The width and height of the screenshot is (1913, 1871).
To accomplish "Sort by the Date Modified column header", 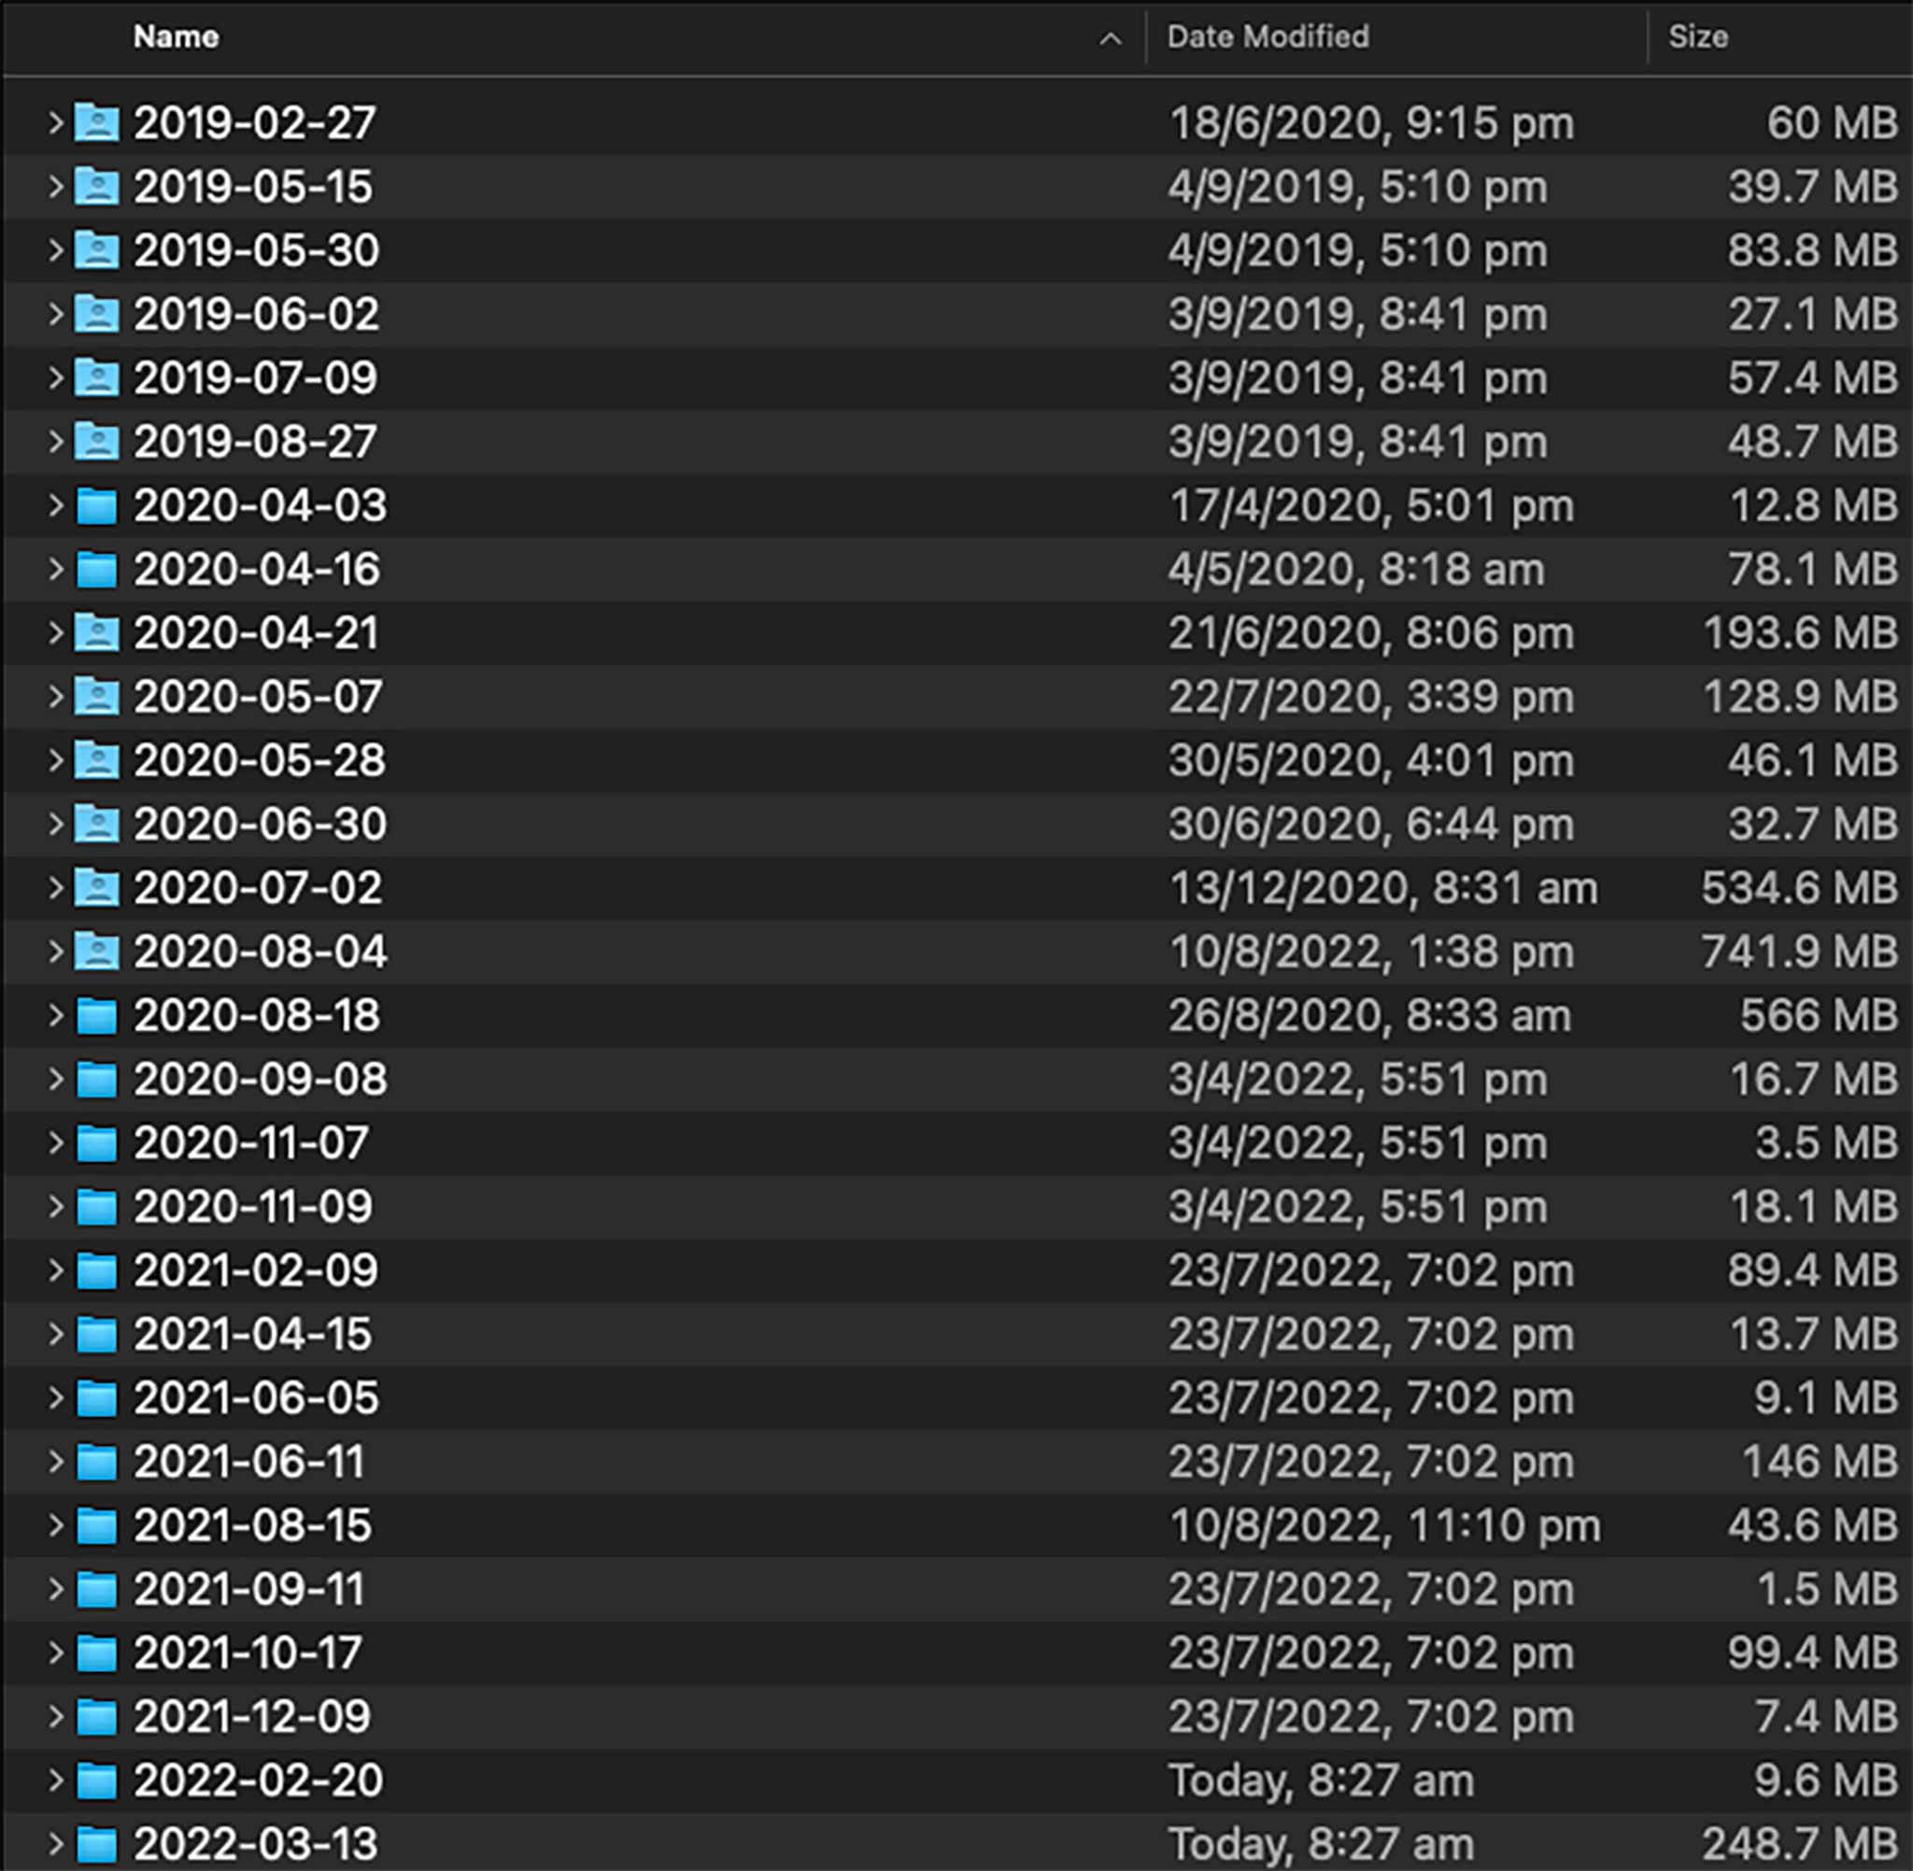I will point(1268,37).
